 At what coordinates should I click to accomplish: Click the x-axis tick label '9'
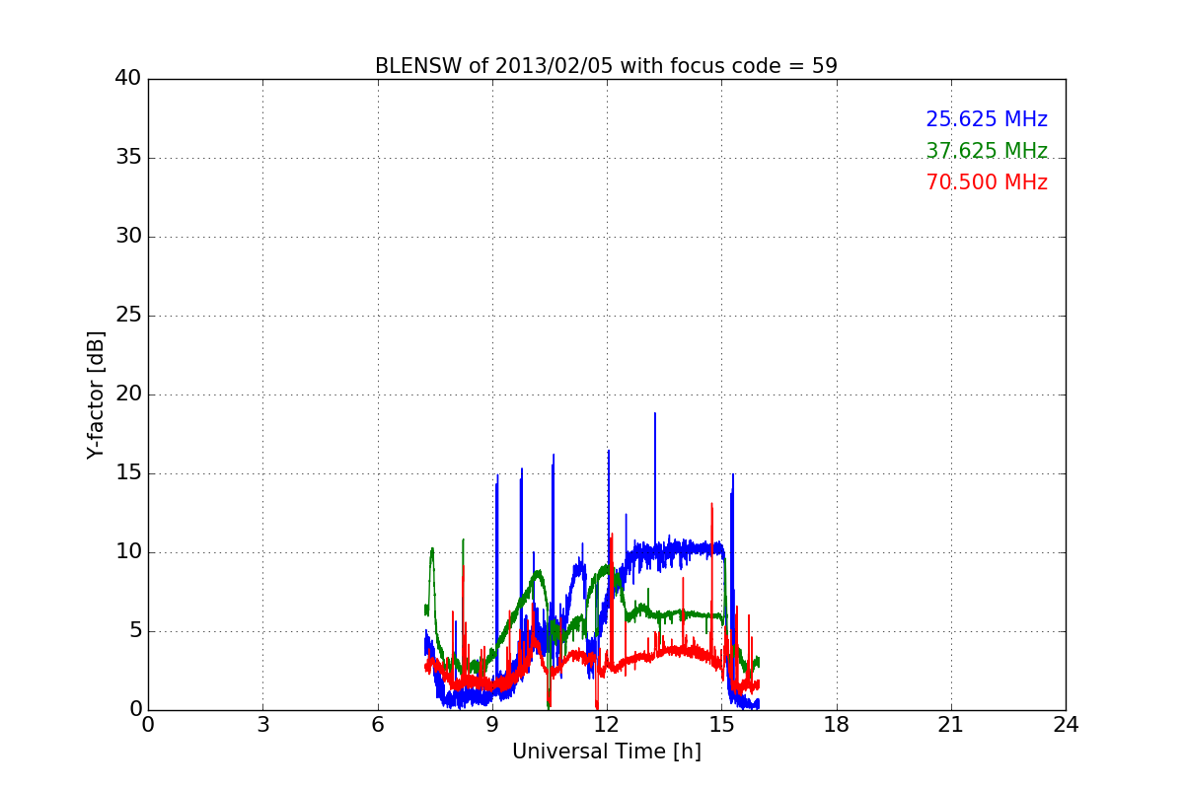[491, 725]
